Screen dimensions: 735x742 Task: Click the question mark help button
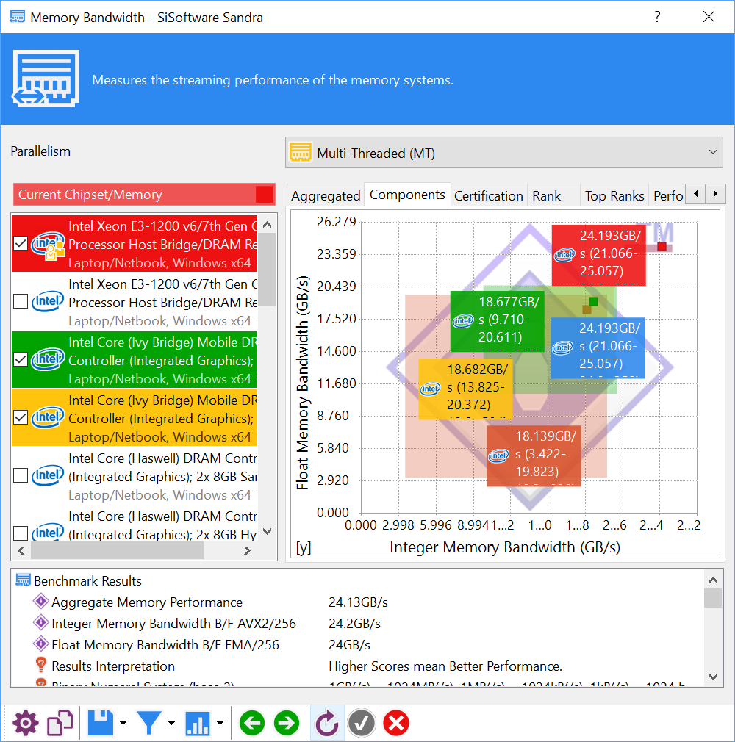tap(657, 17)
